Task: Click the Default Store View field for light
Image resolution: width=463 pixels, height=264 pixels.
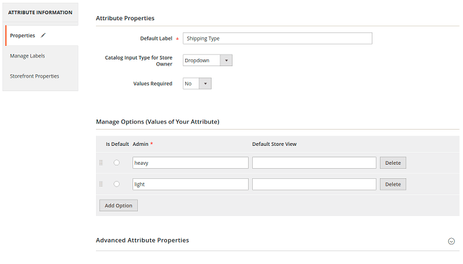Action: click(x=314, y=184)
